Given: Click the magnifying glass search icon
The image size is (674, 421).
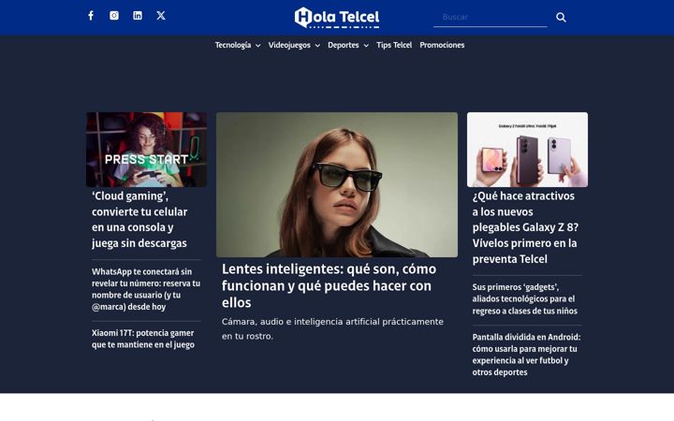Looking at the screenshot, I should click(561, 17).
